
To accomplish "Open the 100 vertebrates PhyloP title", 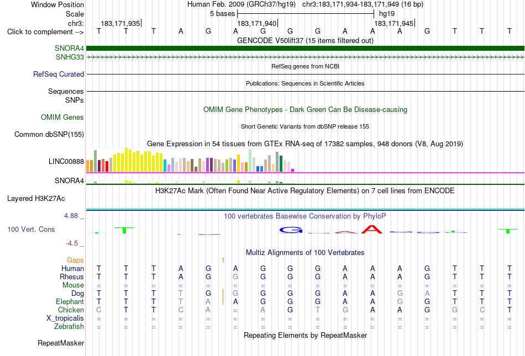I will (305, 216).
